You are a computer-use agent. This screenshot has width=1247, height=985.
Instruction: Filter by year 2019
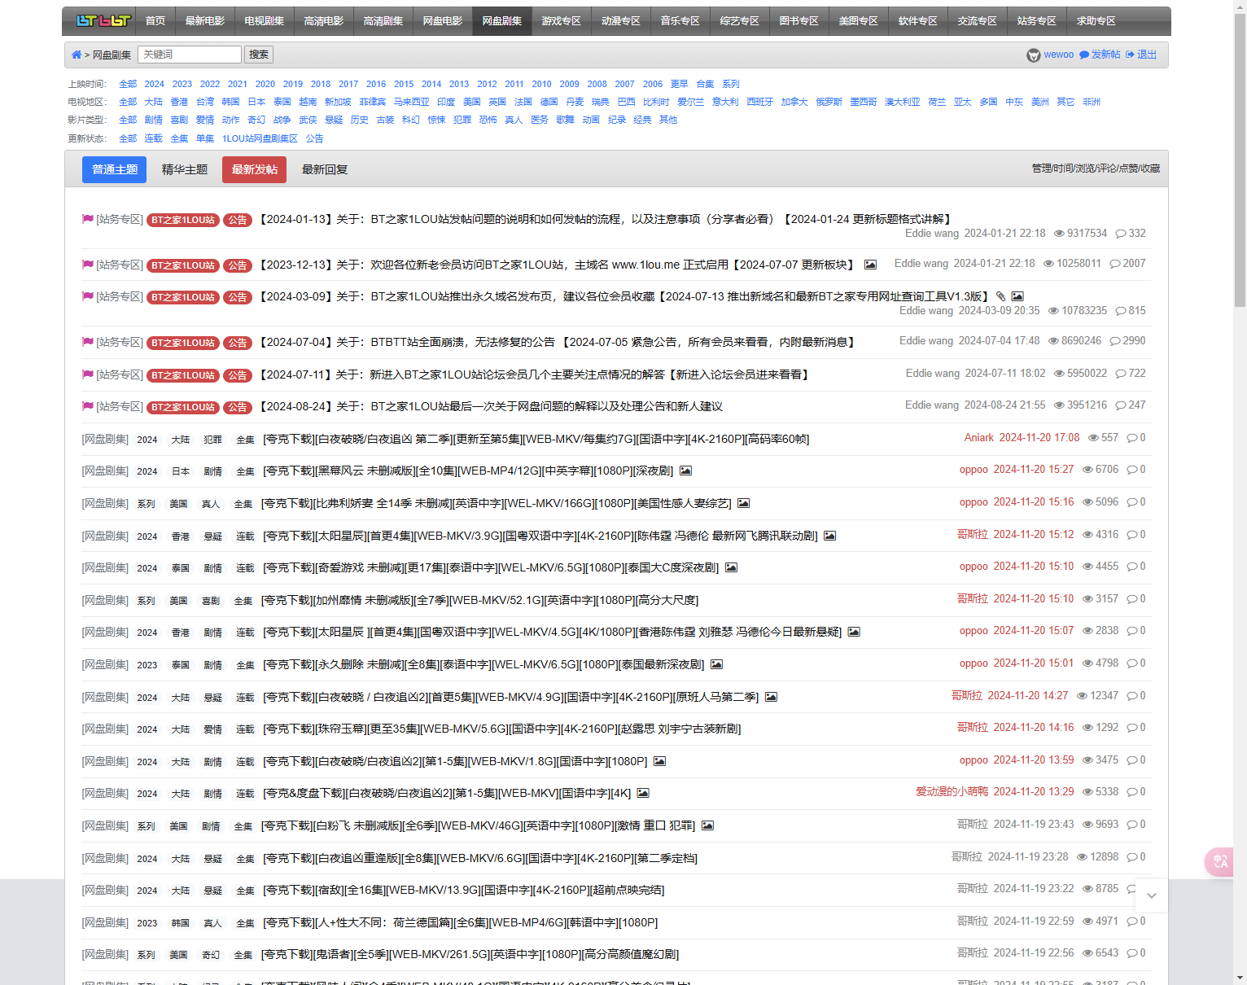(x=293, y=84)
